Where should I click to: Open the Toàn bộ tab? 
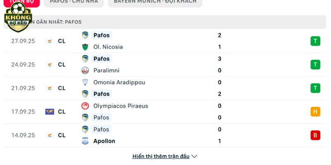21,2
